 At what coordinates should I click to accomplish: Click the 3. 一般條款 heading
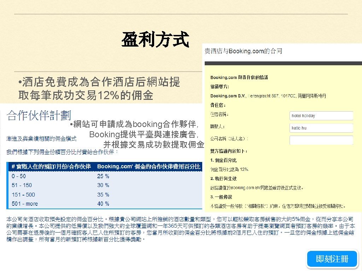(x=221, y=197)
